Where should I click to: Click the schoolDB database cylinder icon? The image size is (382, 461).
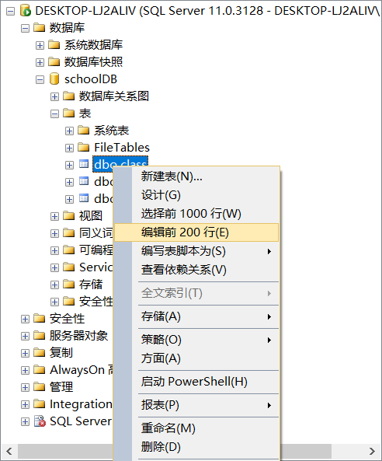point(54,79)
